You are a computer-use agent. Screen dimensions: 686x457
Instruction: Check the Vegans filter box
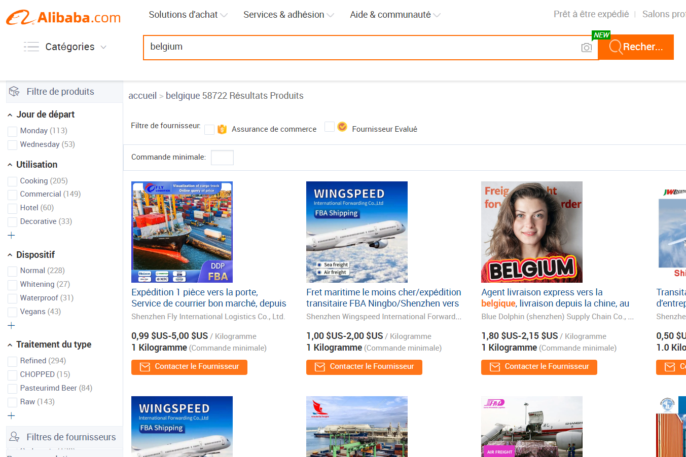click(13, 312)
